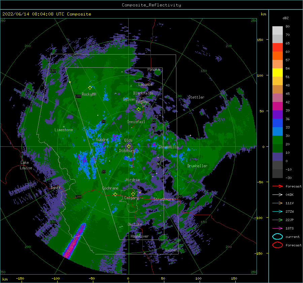
Task: Click the purple 10 dBZ legend swatch
Action: coord(277,156)
